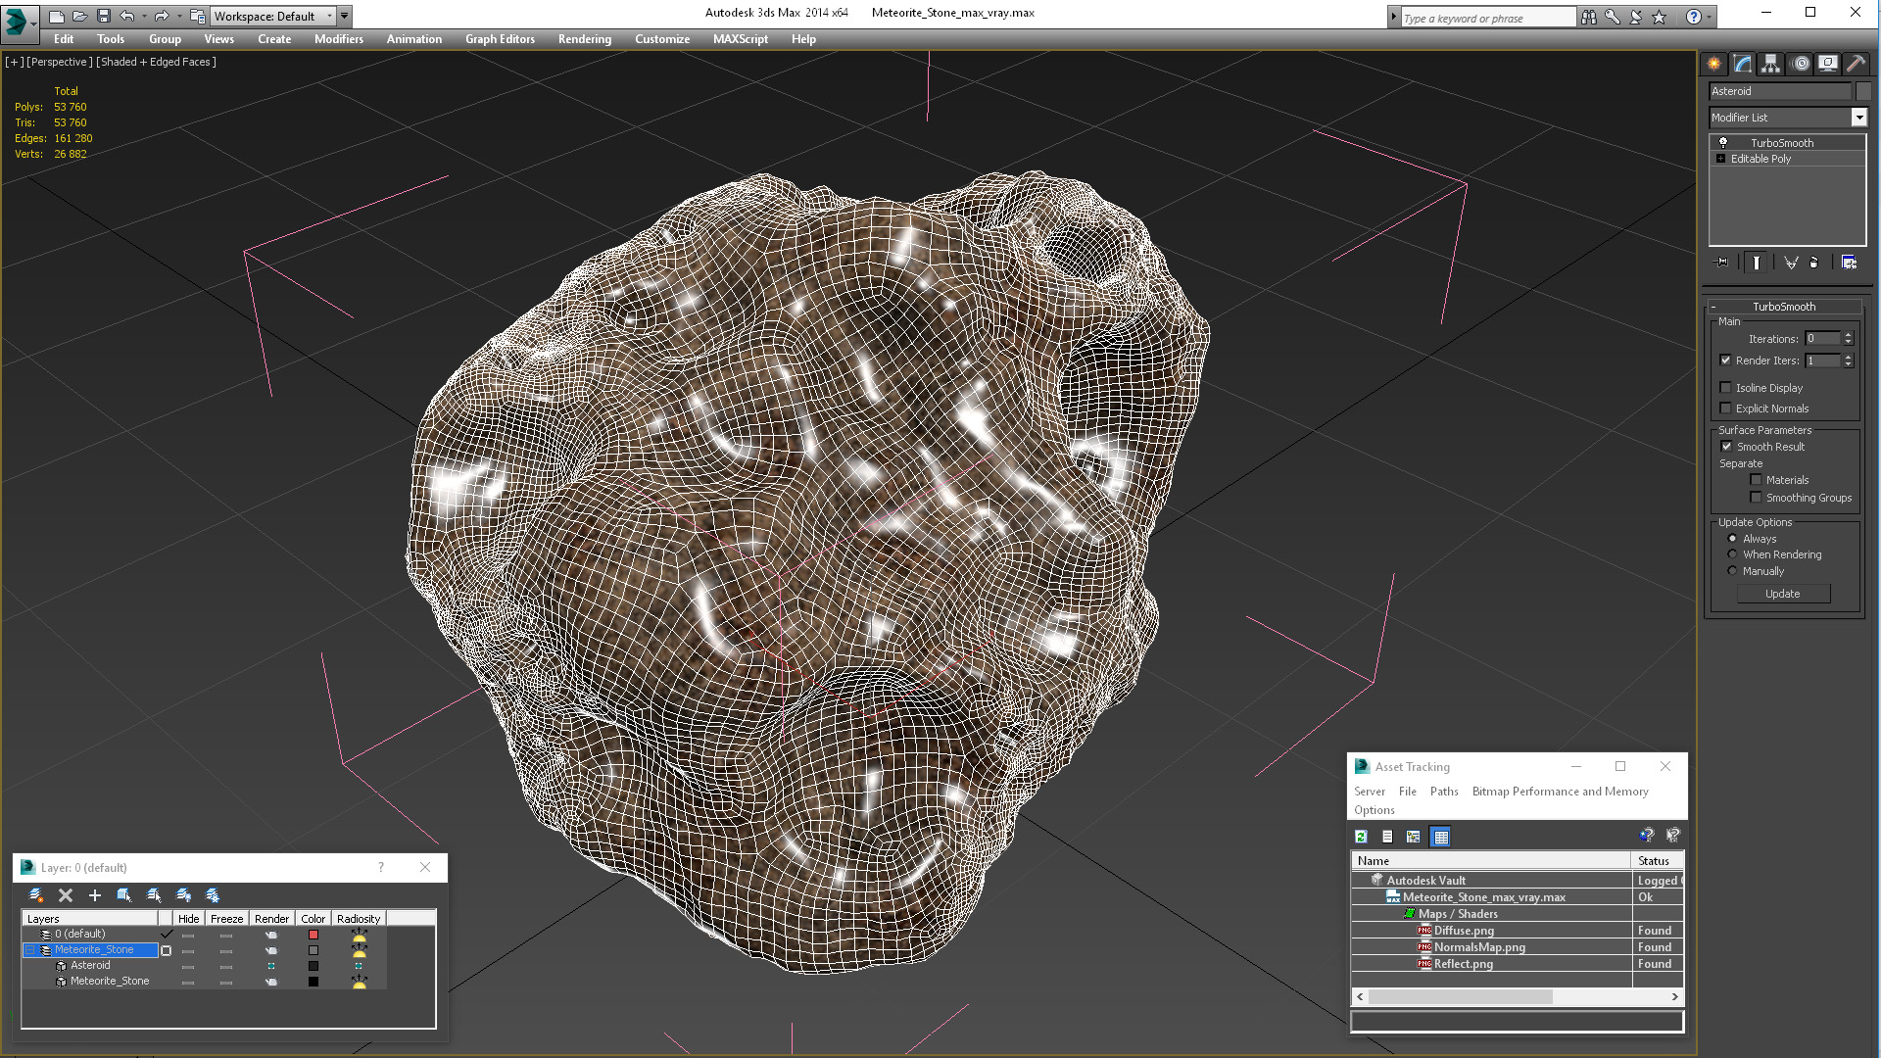Screen dimensions: 1881x1058
Task: Collapse Meteorite_Stone layer tree
Action: [x=30, y=950]
